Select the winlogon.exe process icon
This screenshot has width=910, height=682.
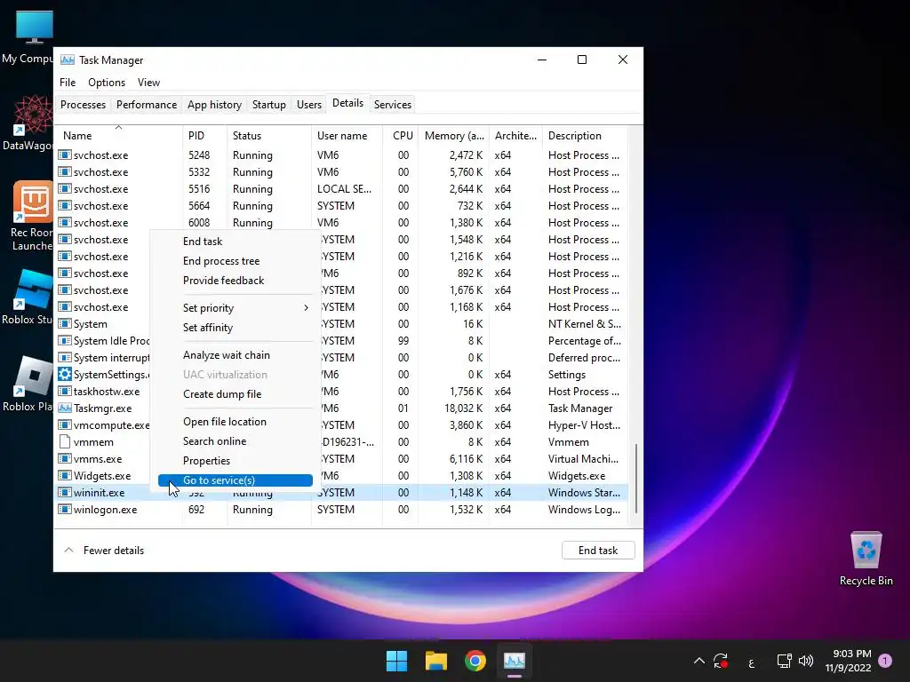tap(65, 509)
